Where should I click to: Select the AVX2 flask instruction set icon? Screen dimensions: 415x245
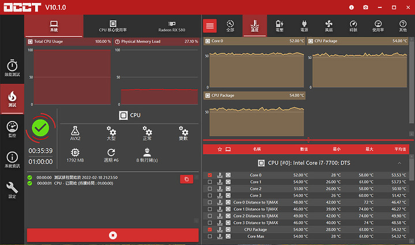pos(75,133)
